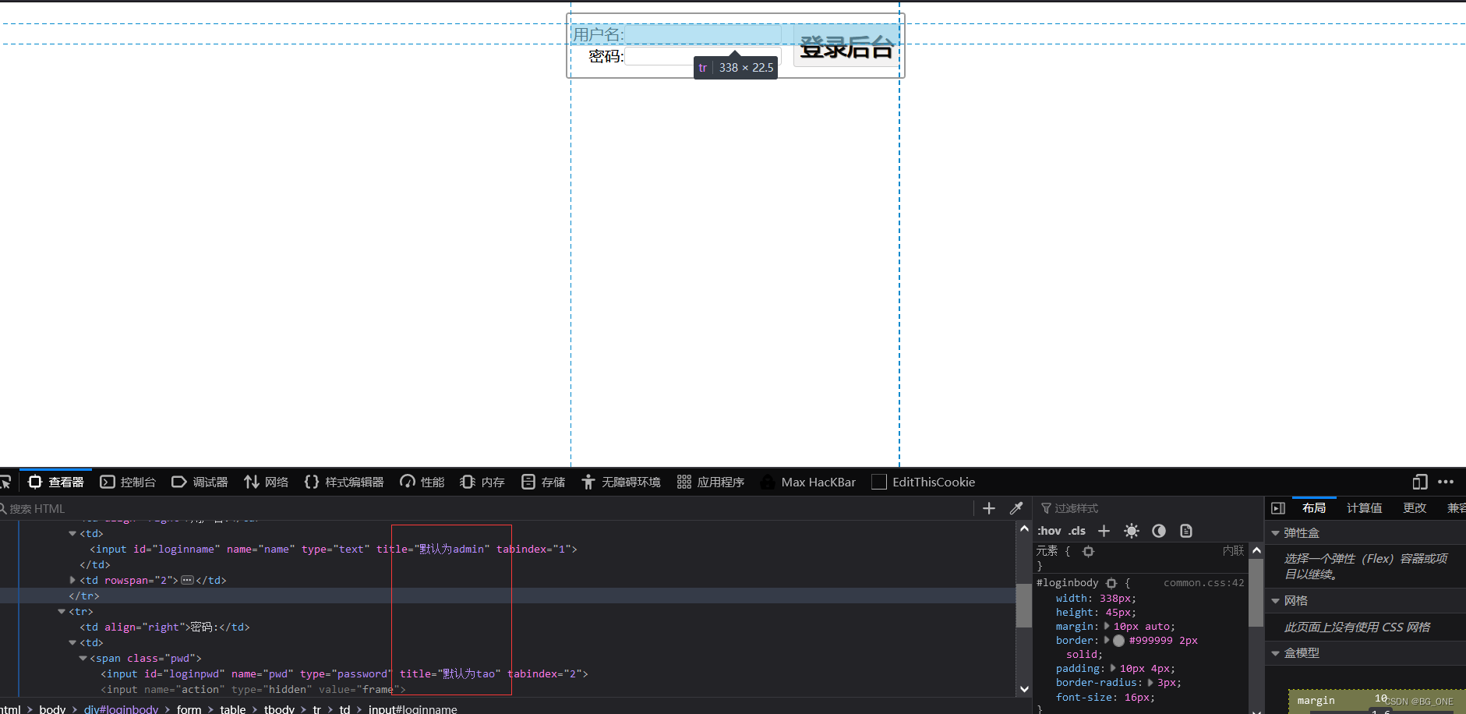Click the table breadcrumb
This screenshot has height=714, width=1466.
pyautogui.click(x=232, y=709)
